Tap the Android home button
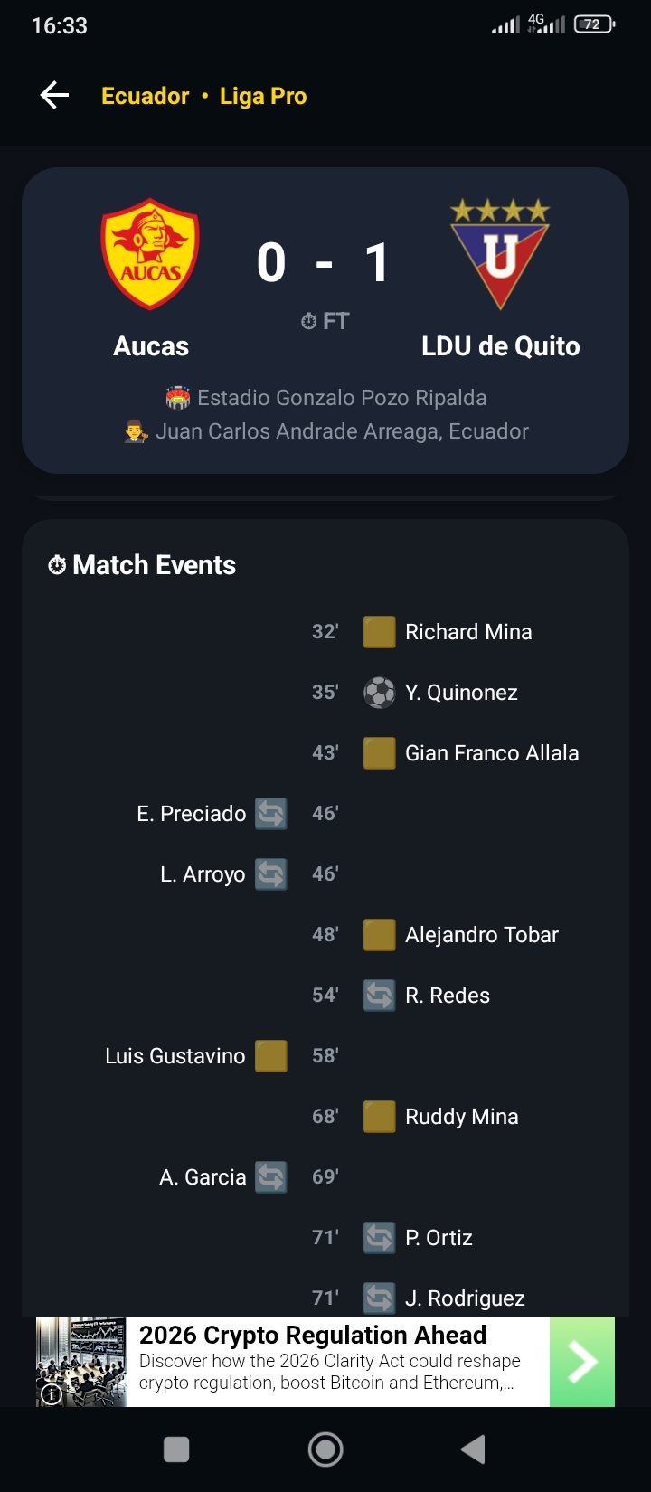 [325, 1450]
